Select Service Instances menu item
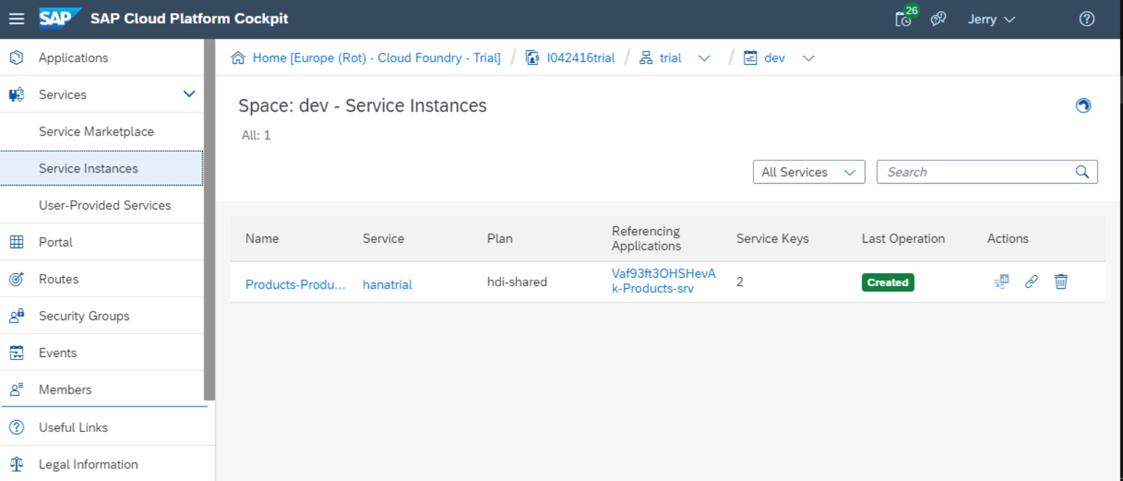Image resolution: width=1123 pixels, height=481 pixels. (101, 168)
